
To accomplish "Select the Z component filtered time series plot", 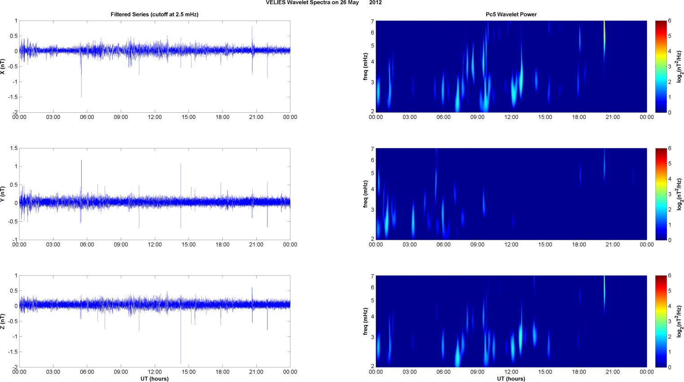I will (155, 321).
